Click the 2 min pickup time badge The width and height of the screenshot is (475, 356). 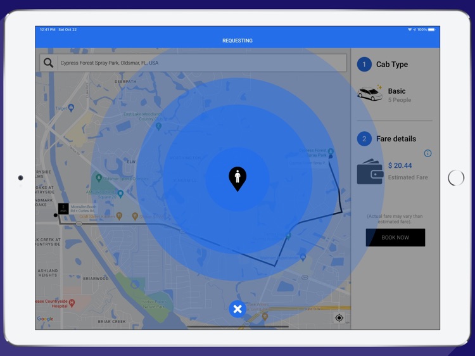point(63,209)
